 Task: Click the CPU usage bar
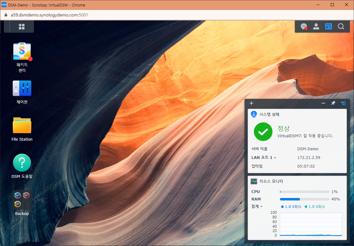(304, 191)
